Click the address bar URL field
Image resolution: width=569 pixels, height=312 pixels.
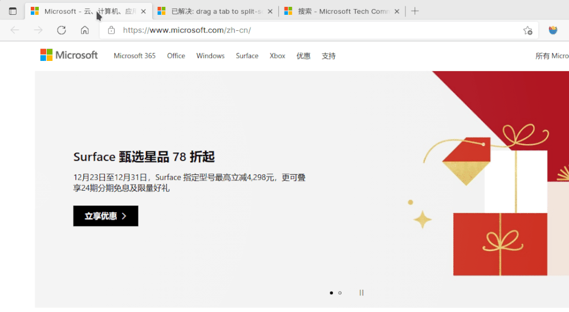point(319,30)
